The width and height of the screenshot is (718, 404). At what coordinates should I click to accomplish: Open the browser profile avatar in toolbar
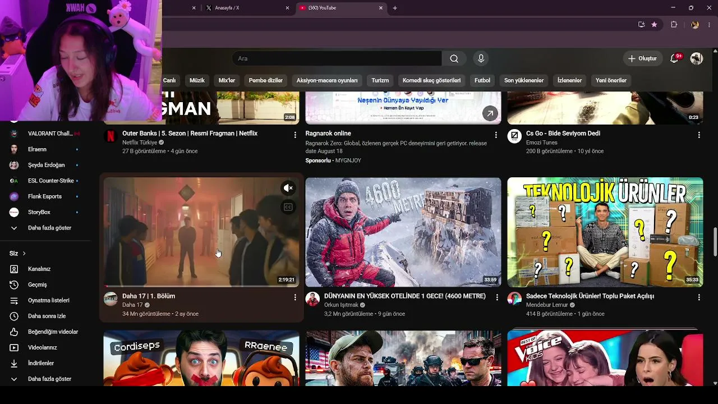point(695,25)
